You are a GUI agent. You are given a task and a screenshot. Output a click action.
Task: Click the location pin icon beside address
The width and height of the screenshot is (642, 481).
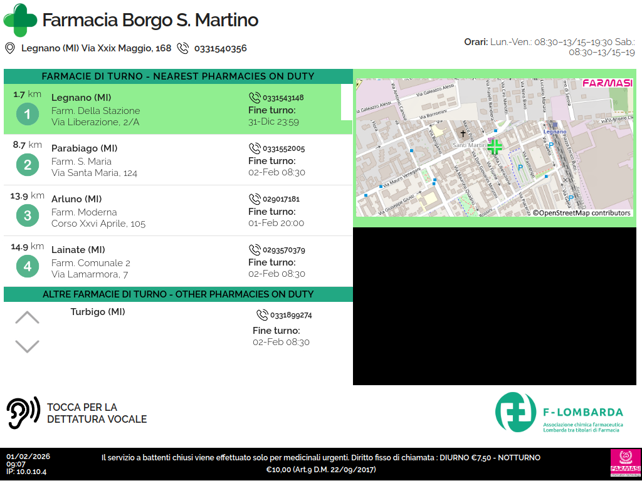coord(10,48)
